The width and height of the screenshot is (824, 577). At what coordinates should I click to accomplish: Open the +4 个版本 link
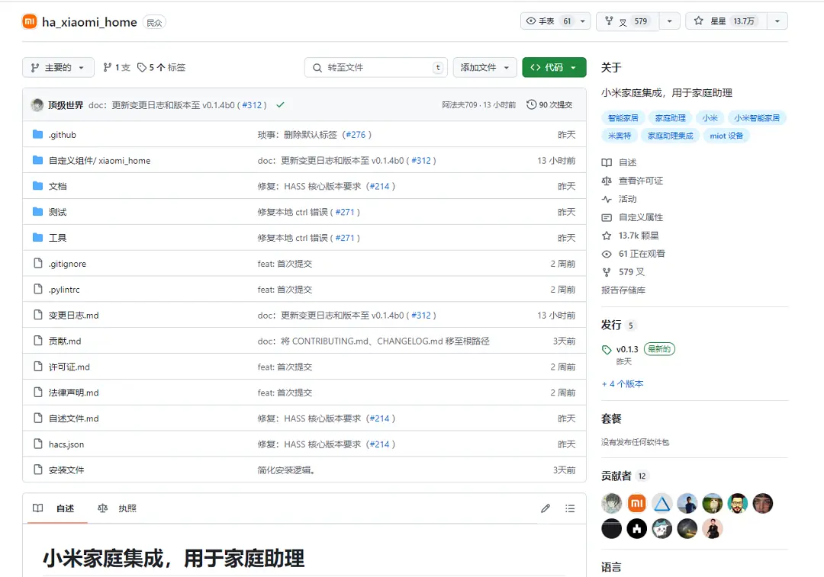[623, 383]
